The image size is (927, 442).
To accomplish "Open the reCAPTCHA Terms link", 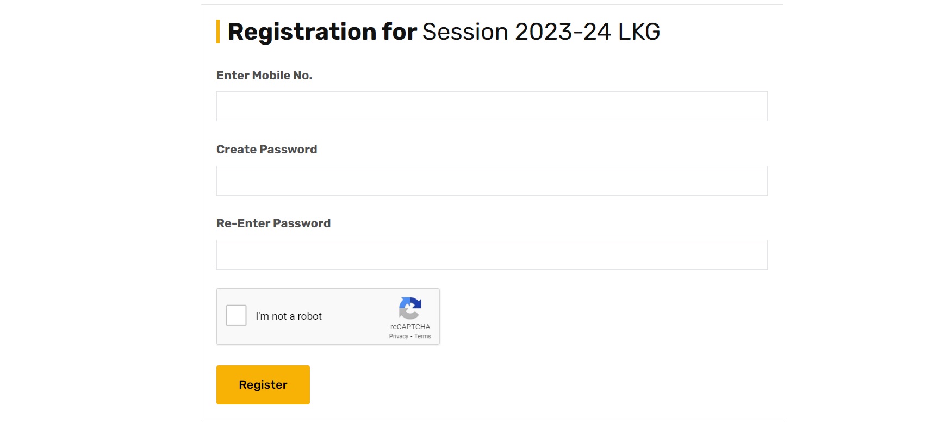I will [422, 337].
